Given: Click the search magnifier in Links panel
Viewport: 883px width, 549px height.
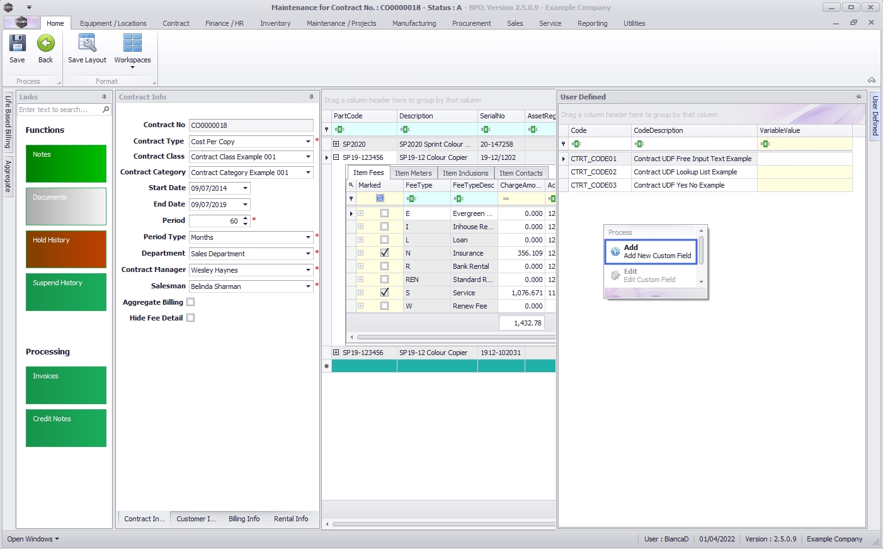Looking at the screenshot, I should (x=106, y=110).
